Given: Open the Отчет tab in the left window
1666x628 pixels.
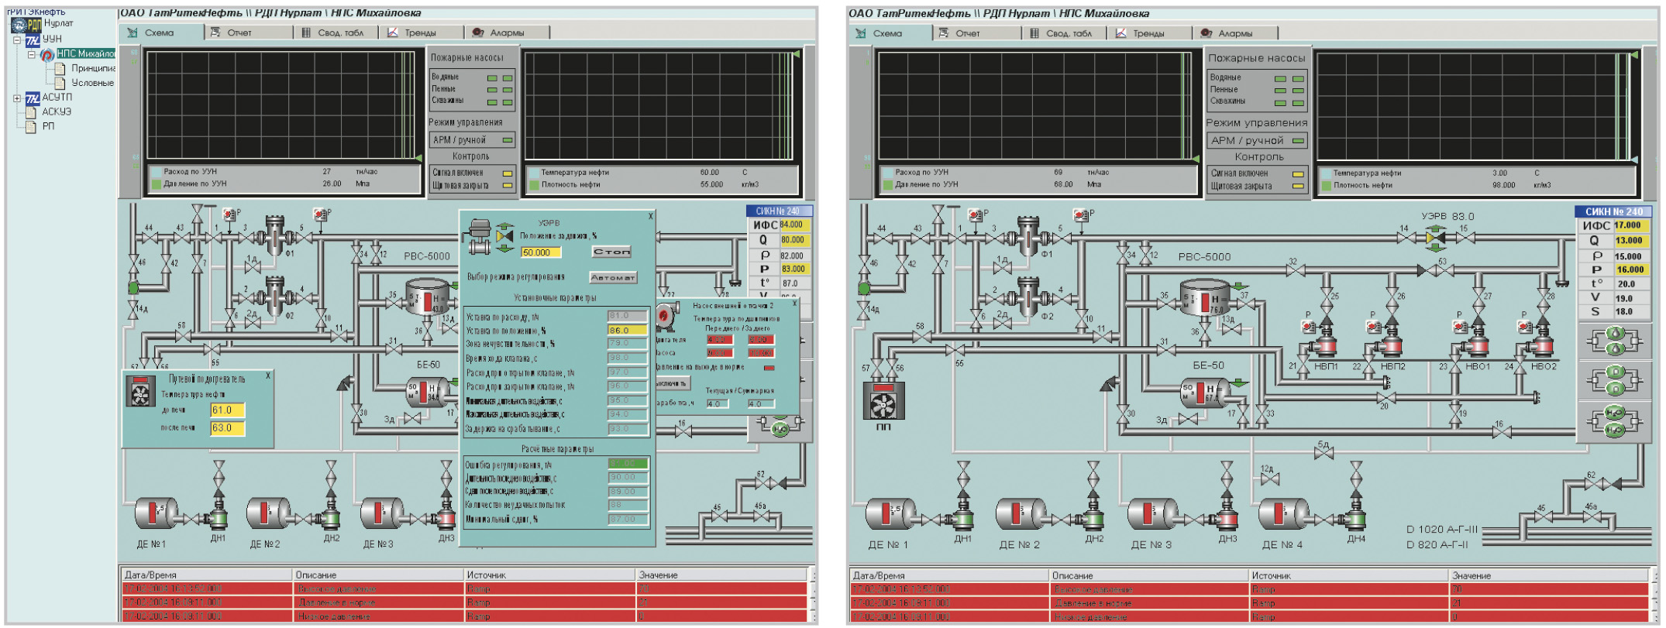Looking at the screenshot, I should (248, 33).
